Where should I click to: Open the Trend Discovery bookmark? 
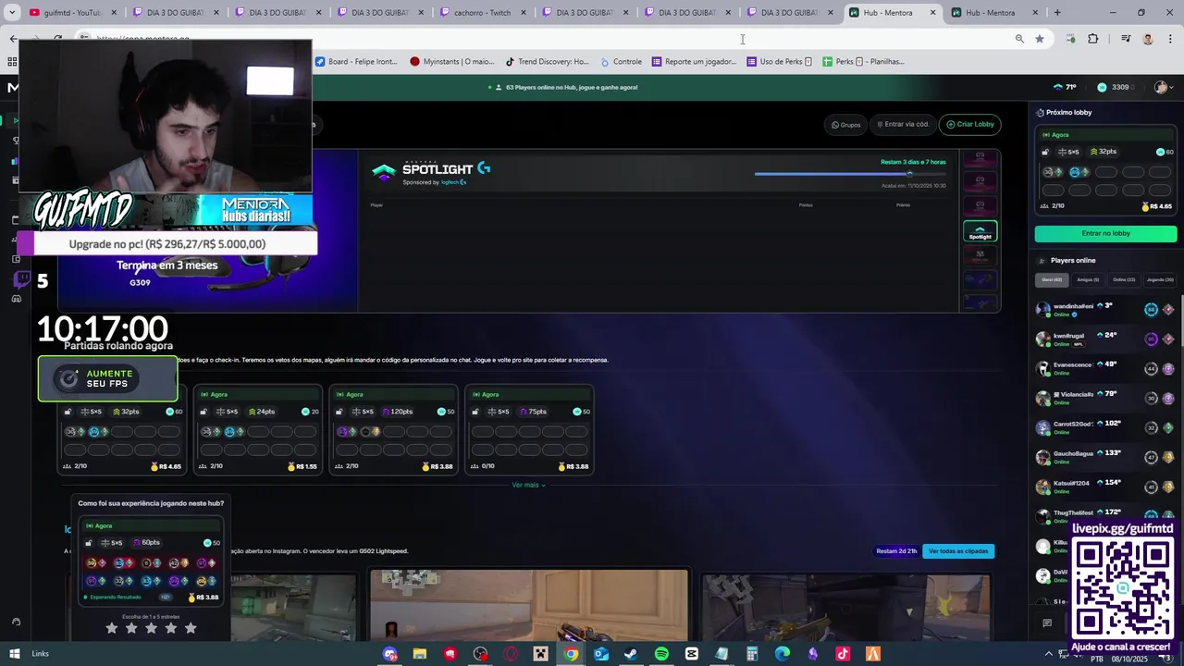point(547,62)
